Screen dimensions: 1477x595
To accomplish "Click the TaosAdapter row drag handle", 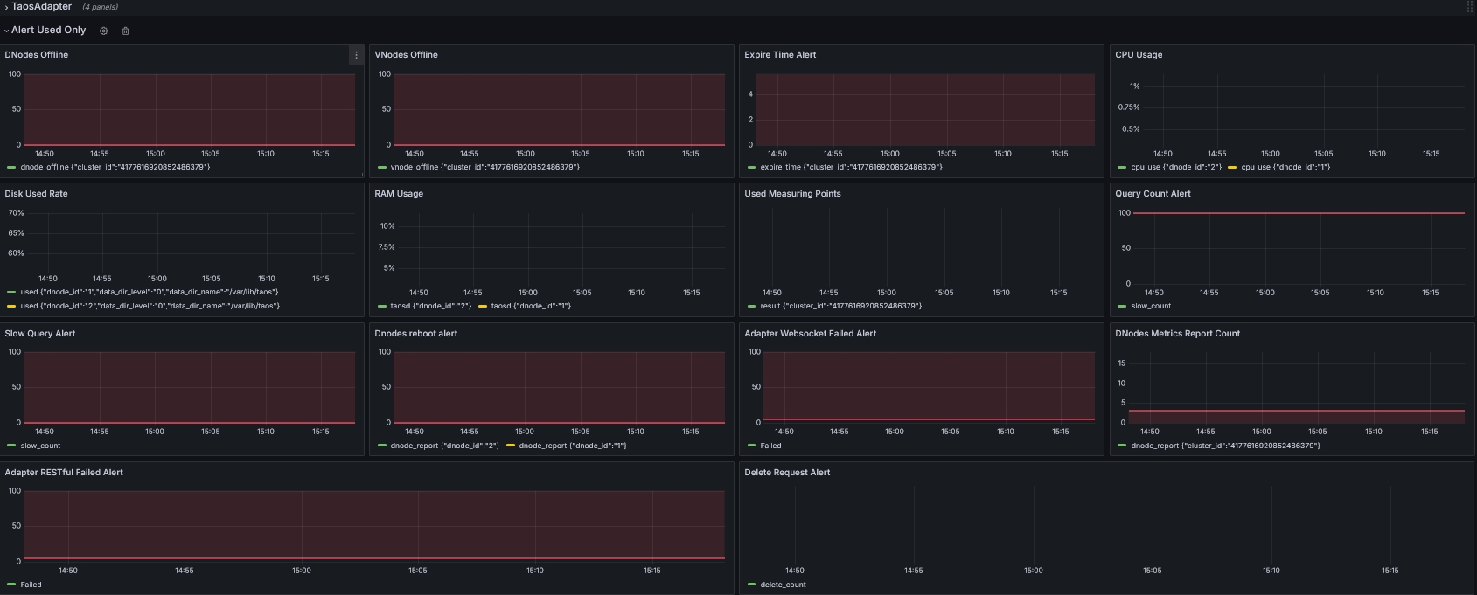I will point(1469,7).
